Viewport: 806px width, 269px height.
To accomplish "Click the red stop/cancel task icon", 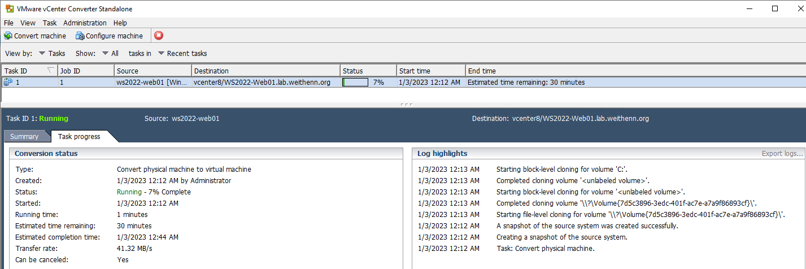I will (159, 36).
